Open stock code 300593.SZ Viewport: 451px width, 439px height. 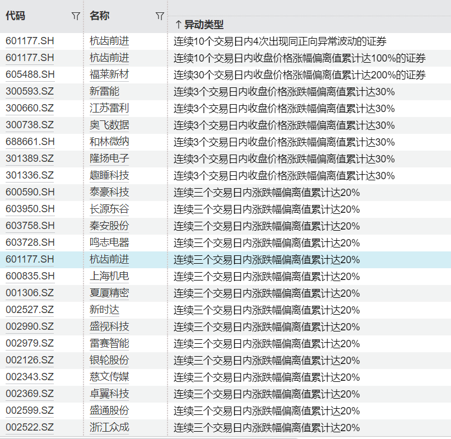30,91
